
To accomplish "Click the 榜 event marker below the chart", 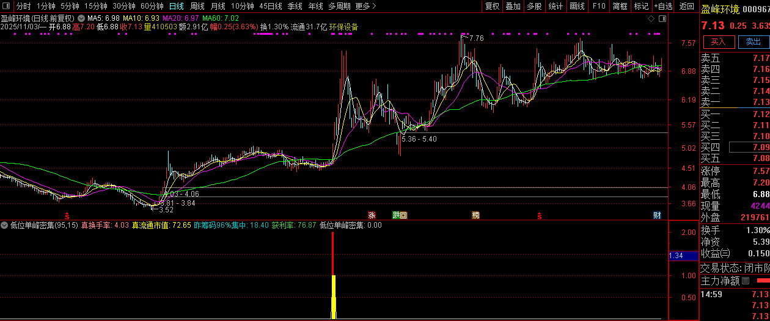I will click(475, 215).
